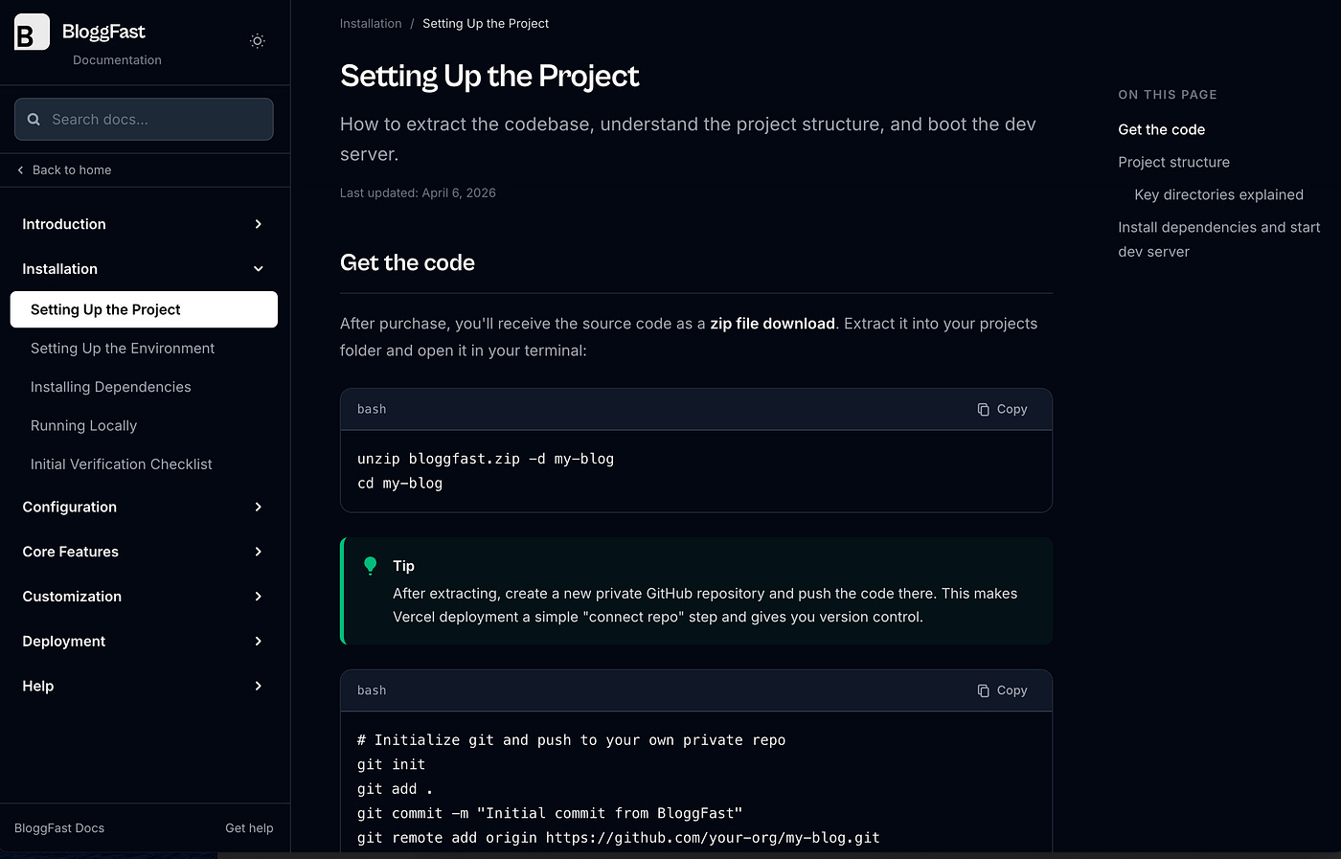
Task: Click the Installation breadcrumb link
Action: tap(371, 24)
